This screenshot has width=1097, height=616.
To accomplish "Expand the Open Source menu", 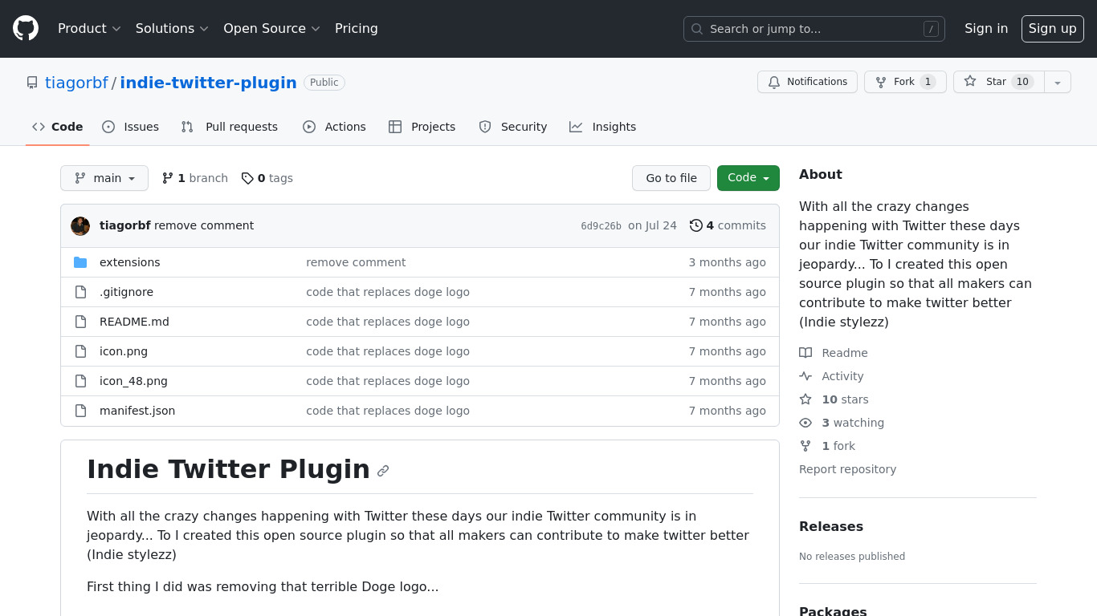I will coord(271,28).
